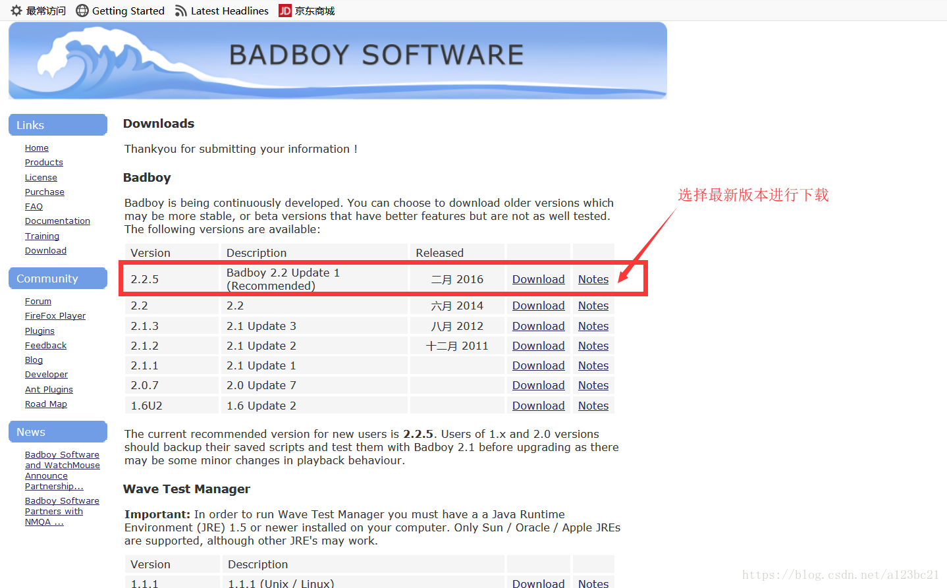Visit the Purchase link
The width and height of the screenshot is (947, 588).
coord(45,192)
